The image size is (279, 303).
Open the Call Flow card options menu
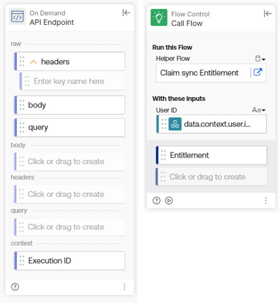coord(266,201)
